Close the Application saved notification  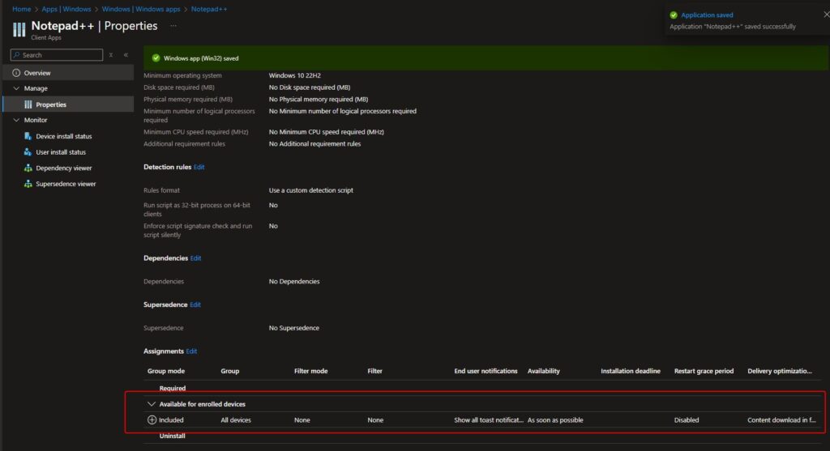click(826, 15)
